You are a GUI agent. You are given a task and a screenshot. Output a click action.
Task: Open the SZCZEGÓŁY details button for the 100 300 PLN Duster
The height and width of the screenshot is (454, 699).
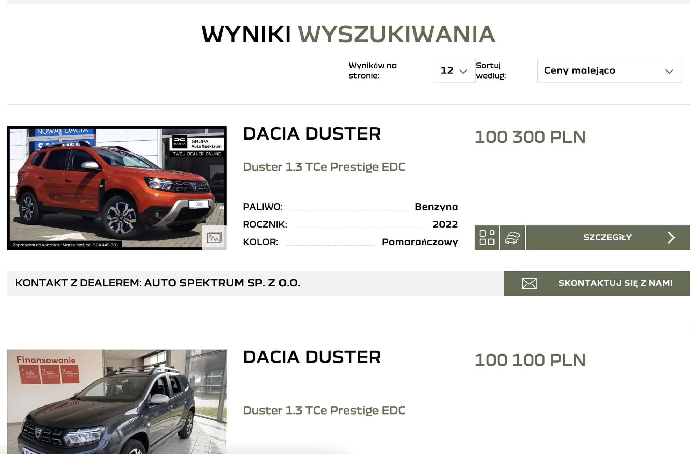point(608,238)
